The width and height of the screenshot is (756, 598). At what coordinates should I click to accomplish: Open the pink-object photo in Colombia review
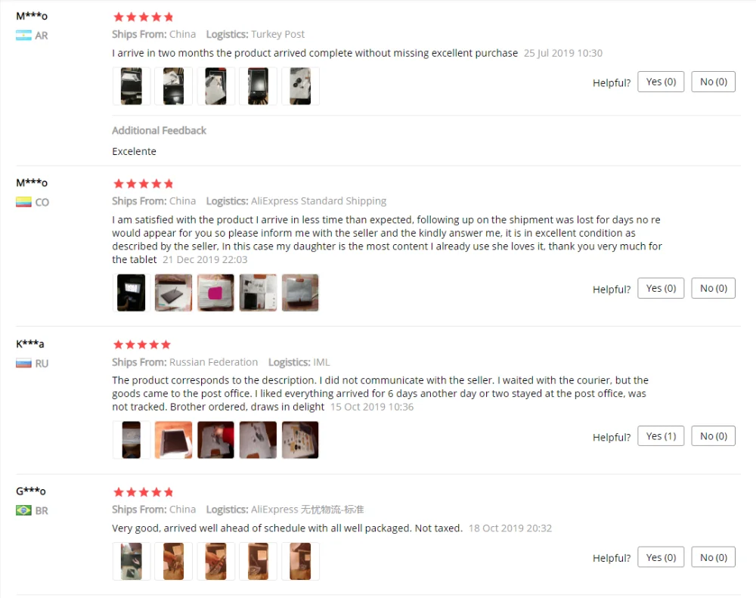coord(215,293)
